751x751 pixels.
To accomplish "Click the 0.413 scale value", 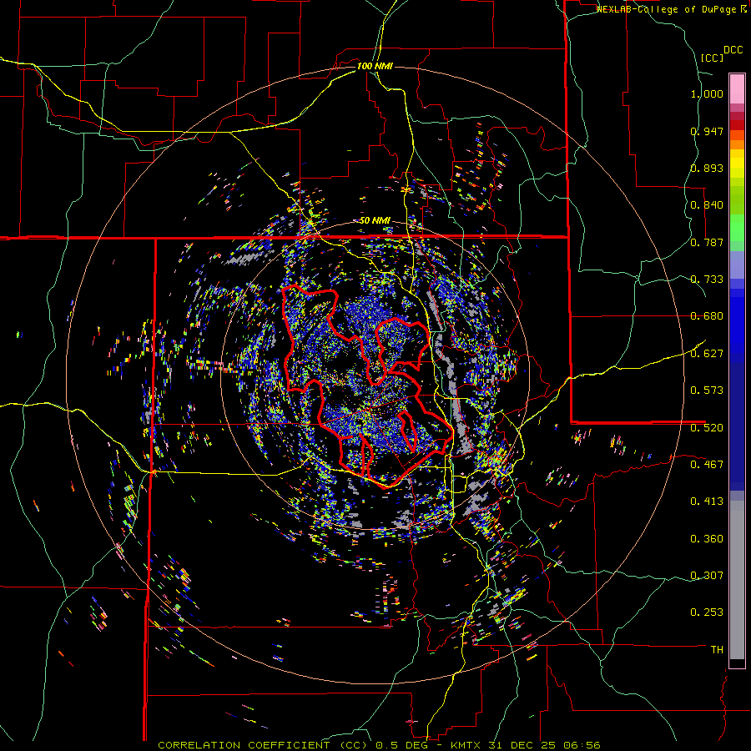I will (707, 502).
